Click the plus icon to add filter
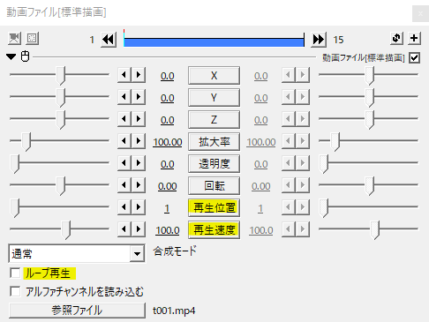Screen dimensions: 429x322 pyautogui.click(x=414, y=38)
